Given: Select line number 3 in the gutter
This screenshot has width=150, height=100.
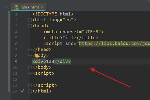Looking at the screenshot, I should pos(16,26).
